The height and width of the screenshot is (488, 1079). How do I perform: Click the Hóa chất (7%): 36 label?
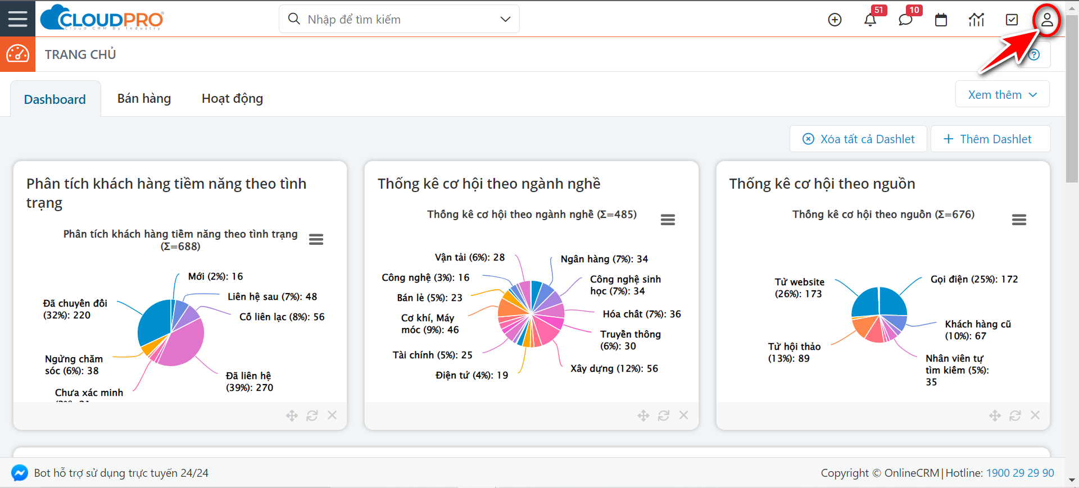[642, 314]
